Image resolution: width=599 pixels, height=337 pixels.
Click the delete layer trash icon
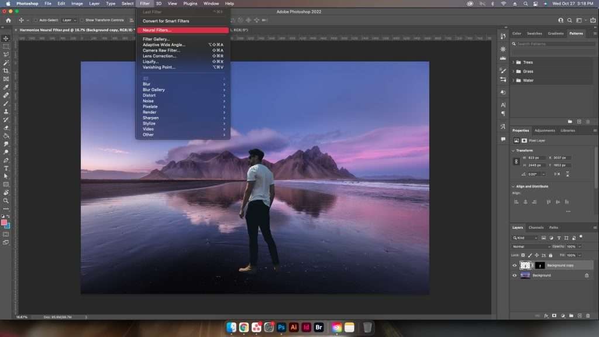click(x=587, y=315)
